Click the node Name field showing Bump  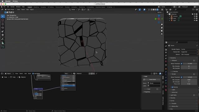[154, 83]
